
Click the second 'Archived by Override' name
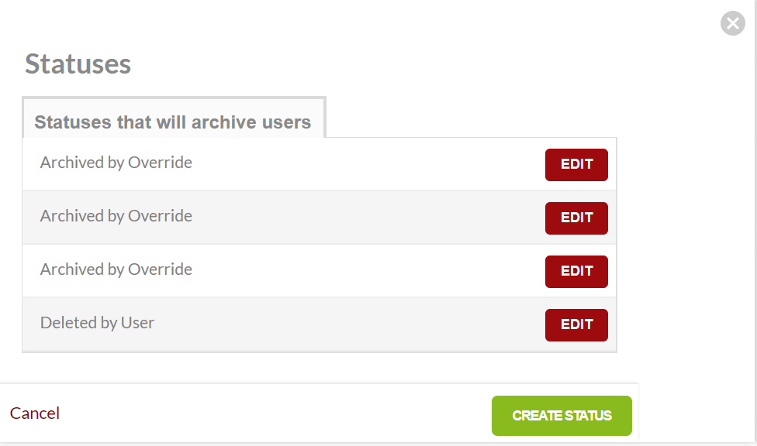coord(116,216)
